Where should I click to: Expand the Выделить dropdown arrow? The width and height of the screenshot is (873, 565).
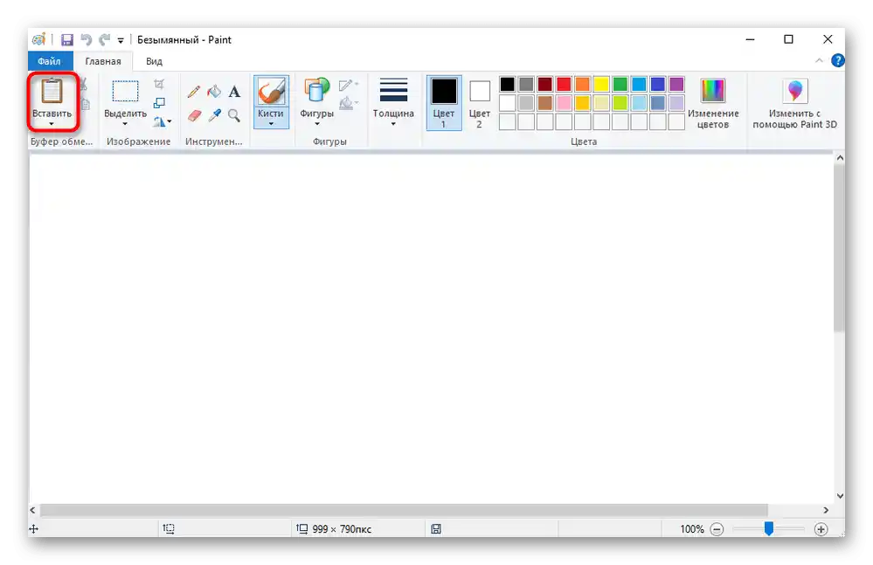tap(125, 124)
